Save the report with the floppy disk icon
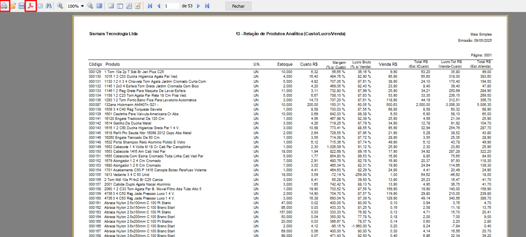This screenshot has width=526, height=237. [21, 6]
